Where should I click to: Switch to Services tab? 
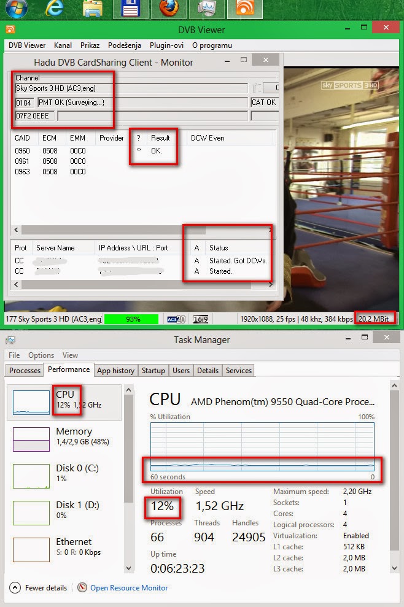click(x=239, y=371)
